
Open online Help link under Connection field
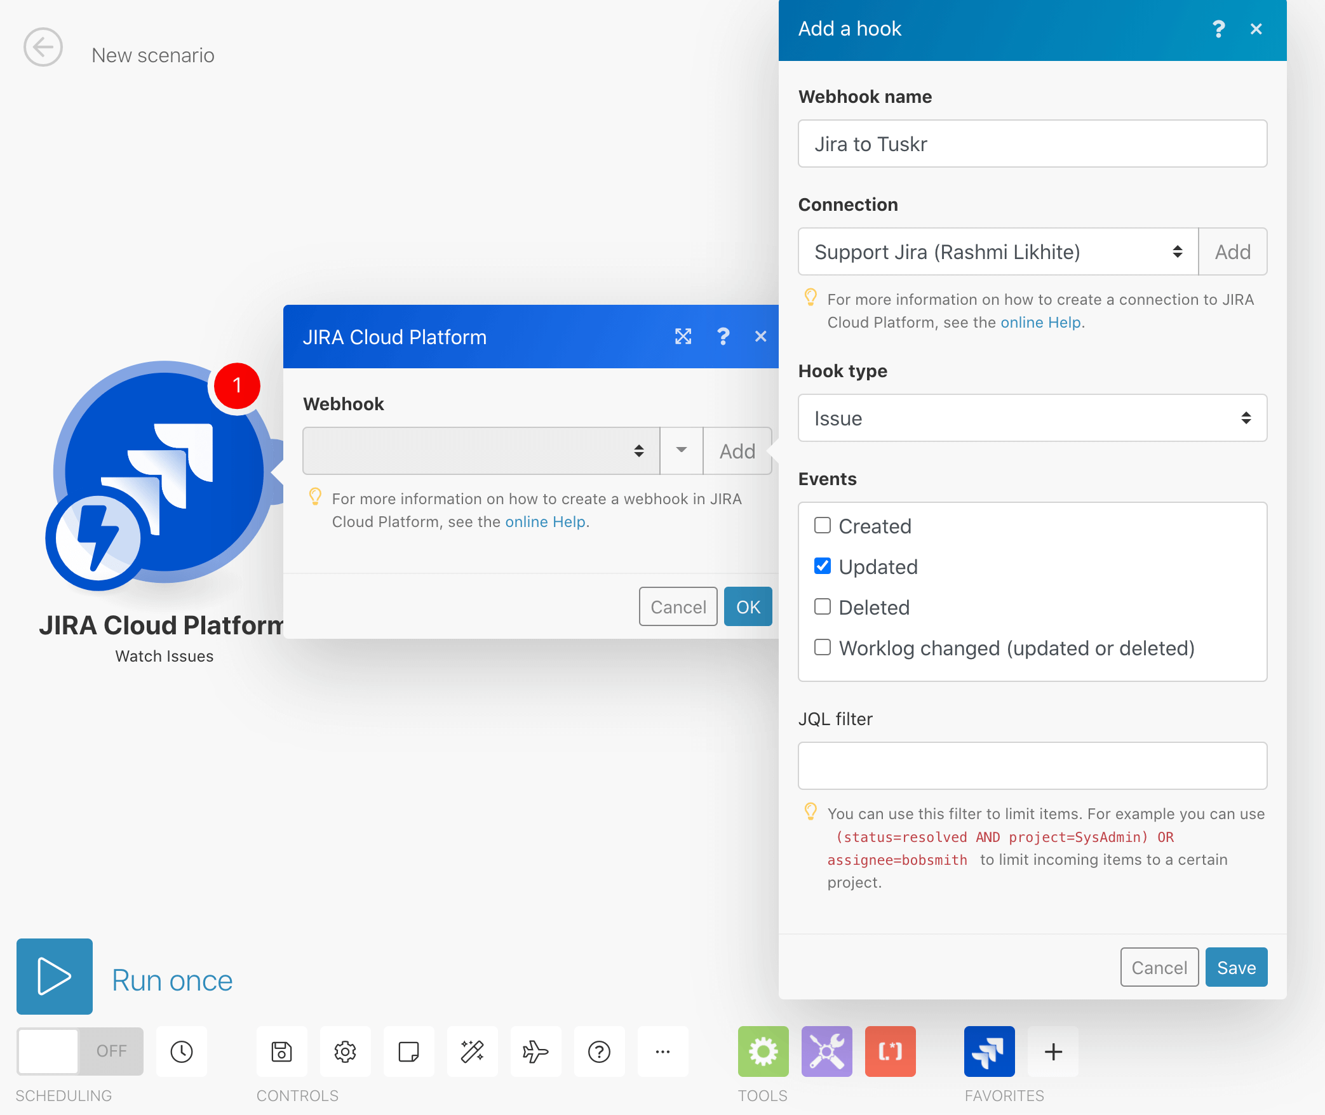[x=1040, y=323]
